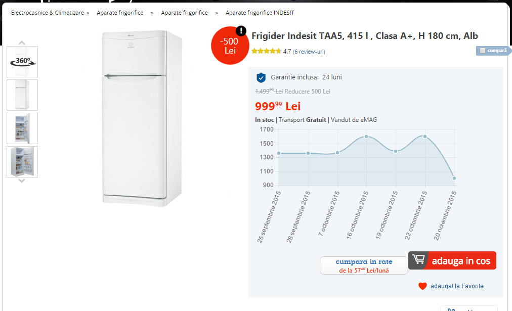The height and width of the screenshot is (311, 512).
Task: Open the 360° product view thumbnail
Action: [22, 62]
